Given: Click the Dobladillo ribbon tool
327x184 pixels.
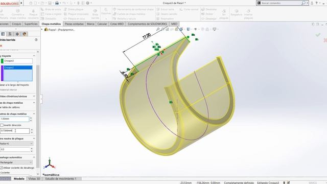Looking at the screenshot, I should point(49,18).
